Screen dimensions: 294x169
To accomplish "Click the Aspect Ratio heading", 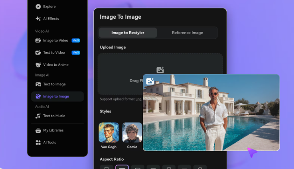I will click(112, 159).
